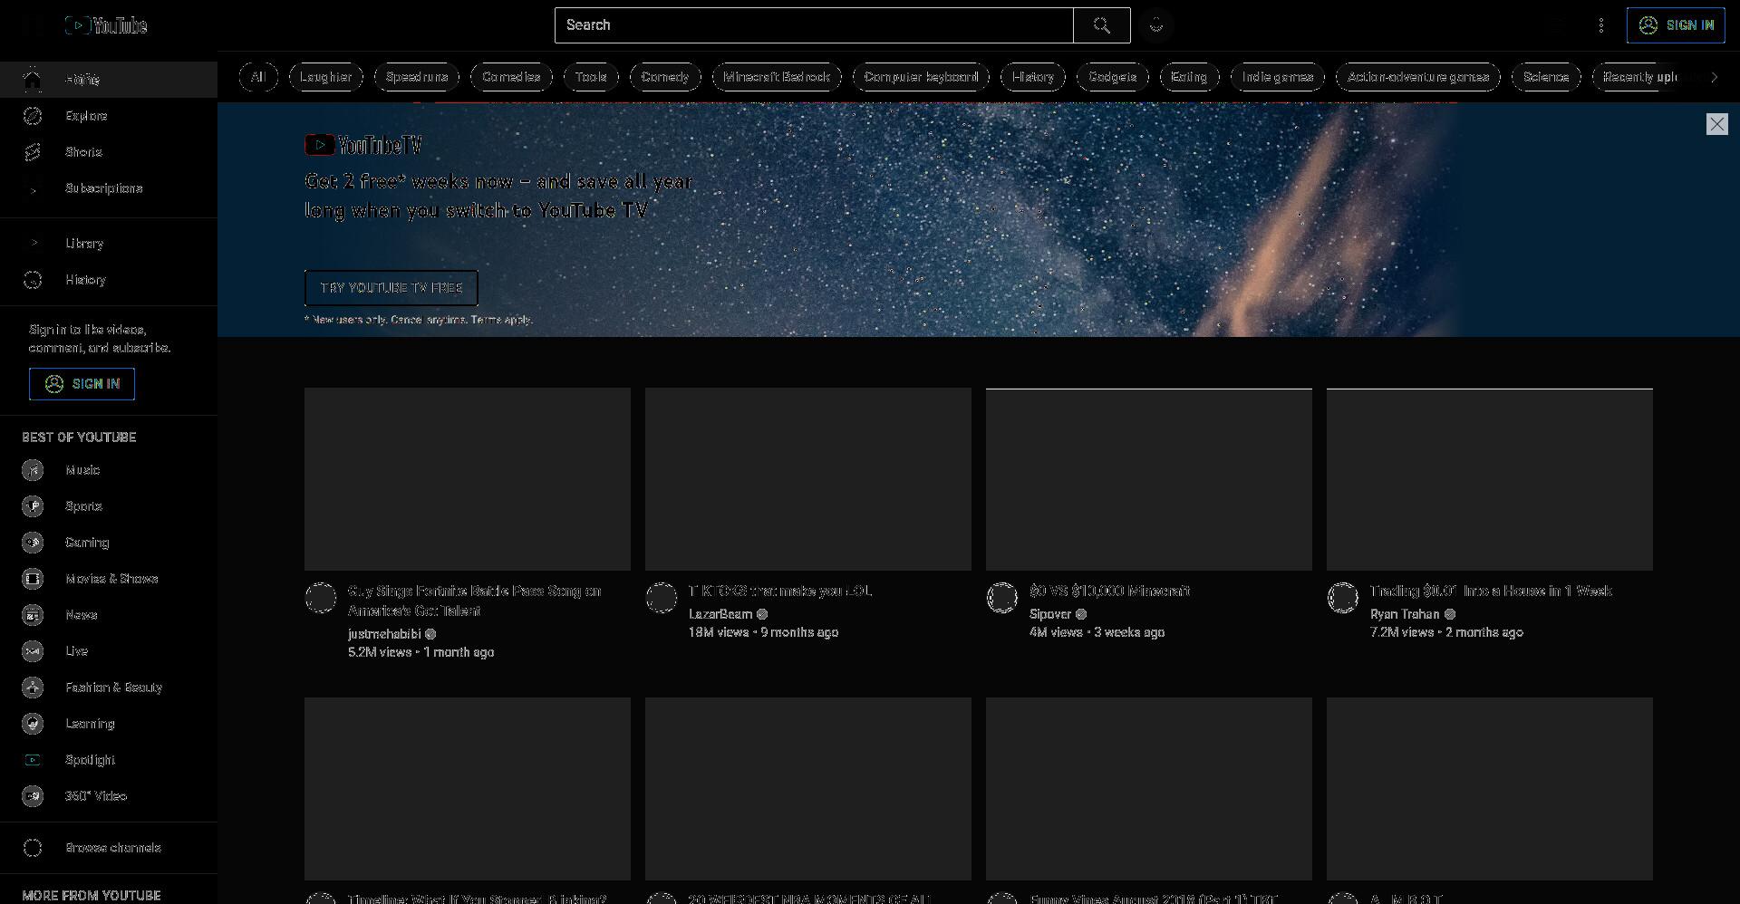
Task: Select the Gadgets filter chip
Action: (x=1113, y=77)
